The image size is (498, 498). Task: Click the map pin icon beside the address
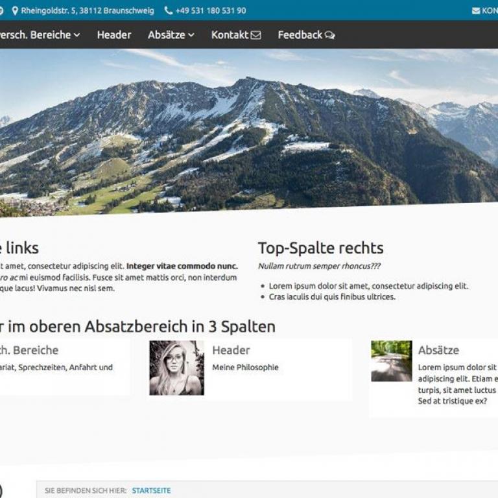click(15, 11)
